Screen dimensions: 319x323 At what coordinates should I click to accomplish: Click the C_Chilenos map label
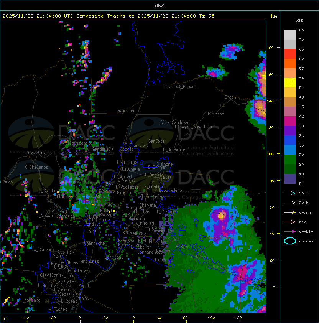coord(36,167)
